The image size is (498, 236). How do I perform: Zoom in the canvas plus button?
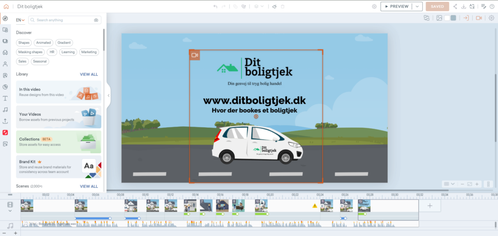[x=477, y=184]
